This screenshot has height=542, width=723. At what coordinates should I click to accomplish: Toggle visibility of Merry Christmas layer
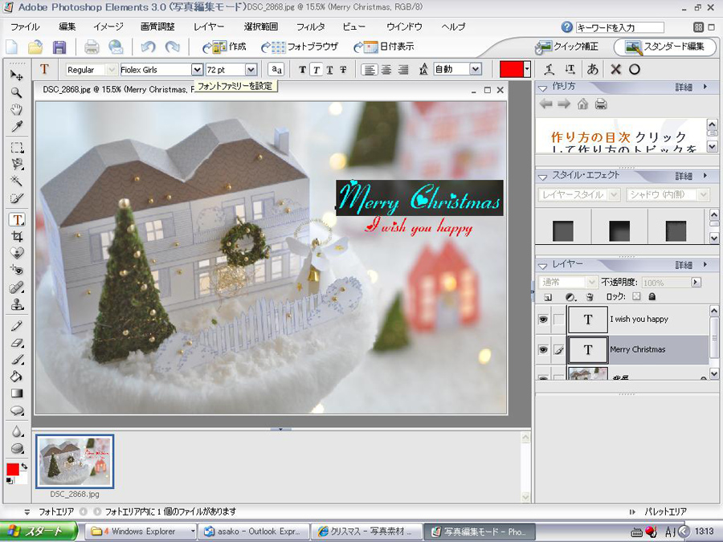[x=543, y=350]
